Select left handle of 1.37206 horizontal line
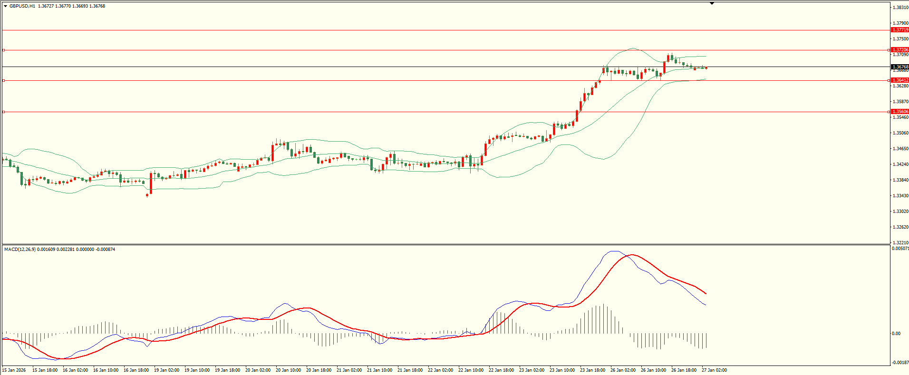This screenshot has height=375, width=909. [x=4, y=50]
